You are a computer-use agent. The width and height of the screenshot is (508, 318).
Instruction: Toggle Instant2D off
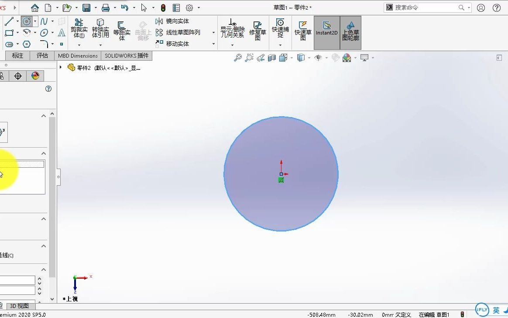pos(326,32)
